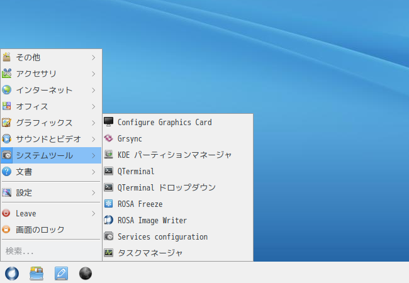The image size is (409, 283).
Task: Expand the その他 submenu arrow
Action: pos(94,58)
